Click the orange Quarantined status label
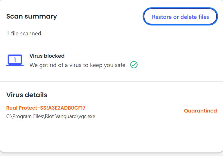 200,111
